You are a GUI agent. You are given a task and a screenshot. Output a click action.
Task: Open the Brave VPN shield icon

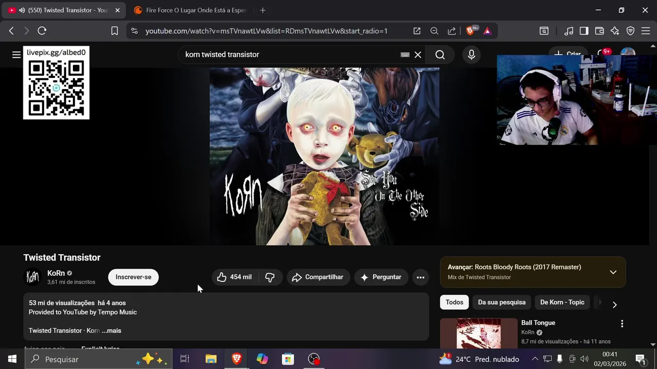click(x=630, y=31)
